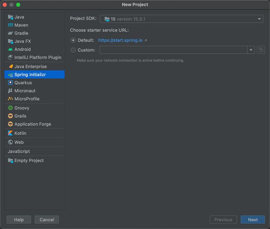Click the Kotlin K icon
The height and width of the screenshot is (229, 270).
pos(10,133)
